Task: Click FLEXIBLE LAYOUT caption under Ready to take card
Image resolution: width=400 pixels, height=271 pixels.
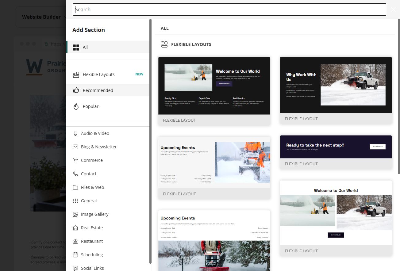Action: pos(301,164)
